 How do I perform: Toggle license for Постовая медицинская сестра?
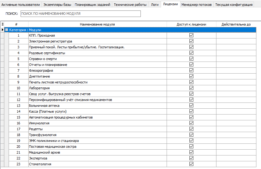pos(192,147)
